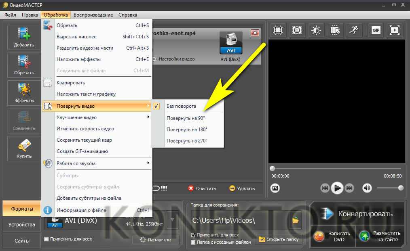
Task: Select Разделить видео на части entry
Action: [x=97, y=48]
